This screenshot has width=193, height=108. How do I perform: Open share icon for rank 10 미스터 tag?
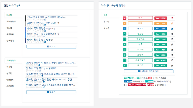(172, 65)
